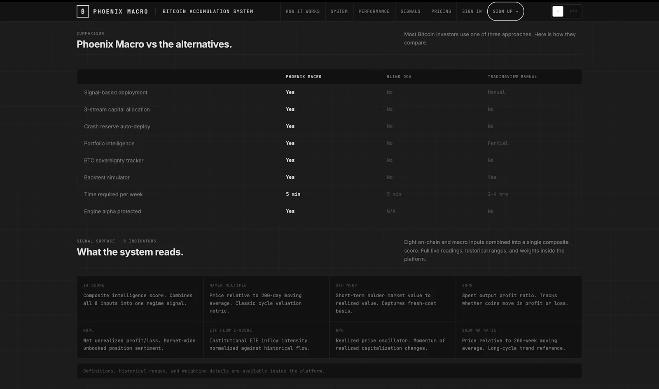Click the 'BTC sovereignty tracker' row label
The width and height of the screenshot is (659, 389).
[x=114, y=161]
